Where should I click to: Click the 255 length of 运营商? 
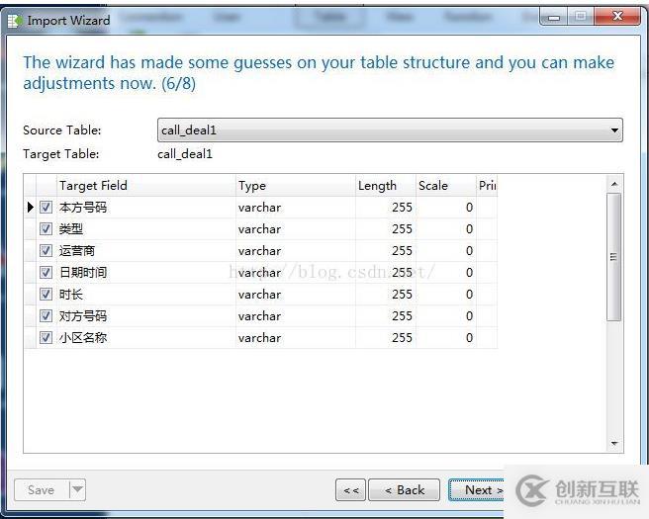coord(402,251)
